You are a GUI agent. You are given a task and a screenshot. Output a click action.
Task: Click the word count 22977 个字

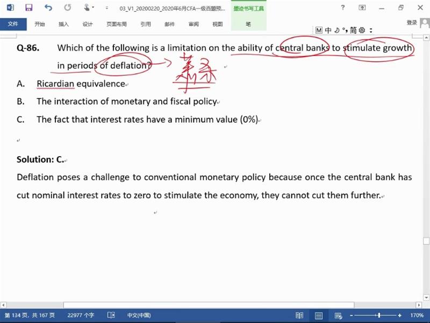[81, 315]
